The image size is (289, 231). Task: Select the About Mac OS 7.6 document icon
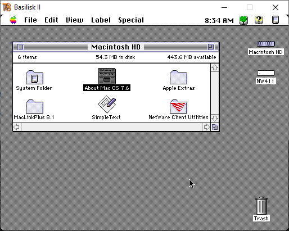point(107,76)
